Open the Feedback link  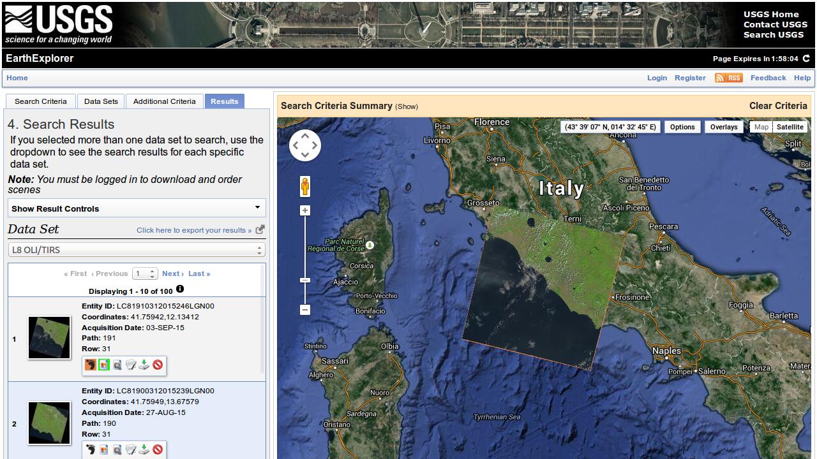(x=768, y=78)
